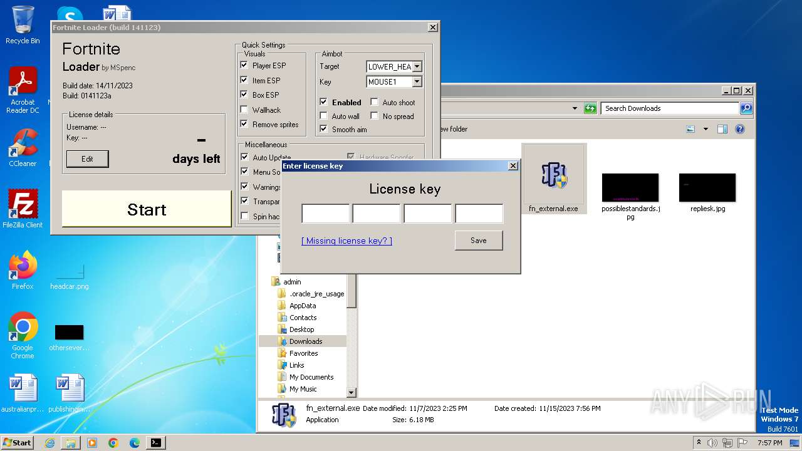Open the Google Chrome desktop shortcut
Image resolution: width=802 pixels, height=451 pixels.
[23, 336]
